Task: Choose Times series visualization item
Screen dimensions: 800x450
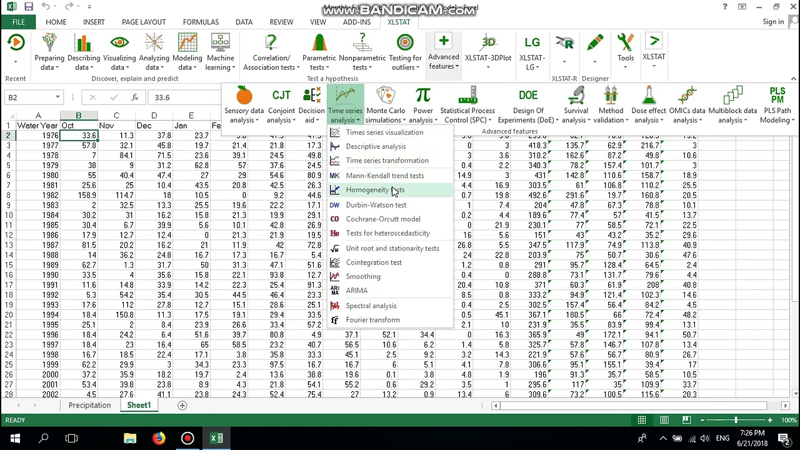Action: pyautogui.click(x=390, y=132)
